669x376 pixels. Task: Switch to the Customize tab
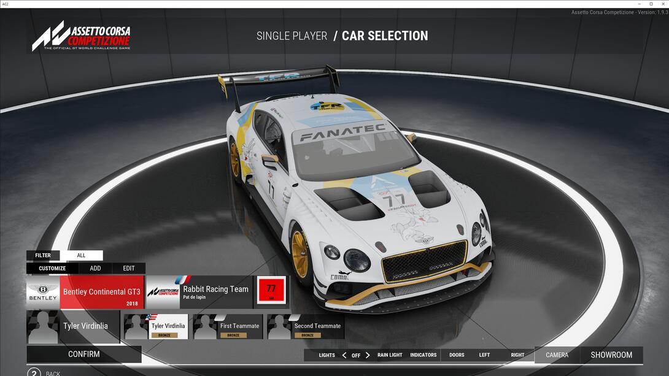(x=52, y=268)
